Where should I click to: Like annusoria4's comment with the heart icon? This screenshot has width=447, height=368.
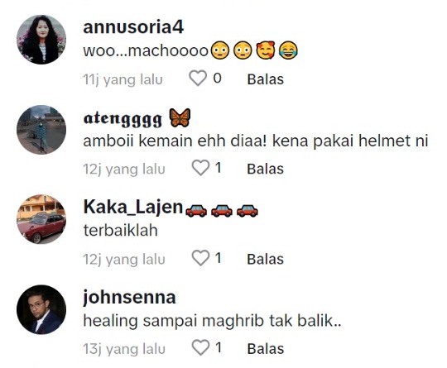pyautogui.click(x=198, y=78)
